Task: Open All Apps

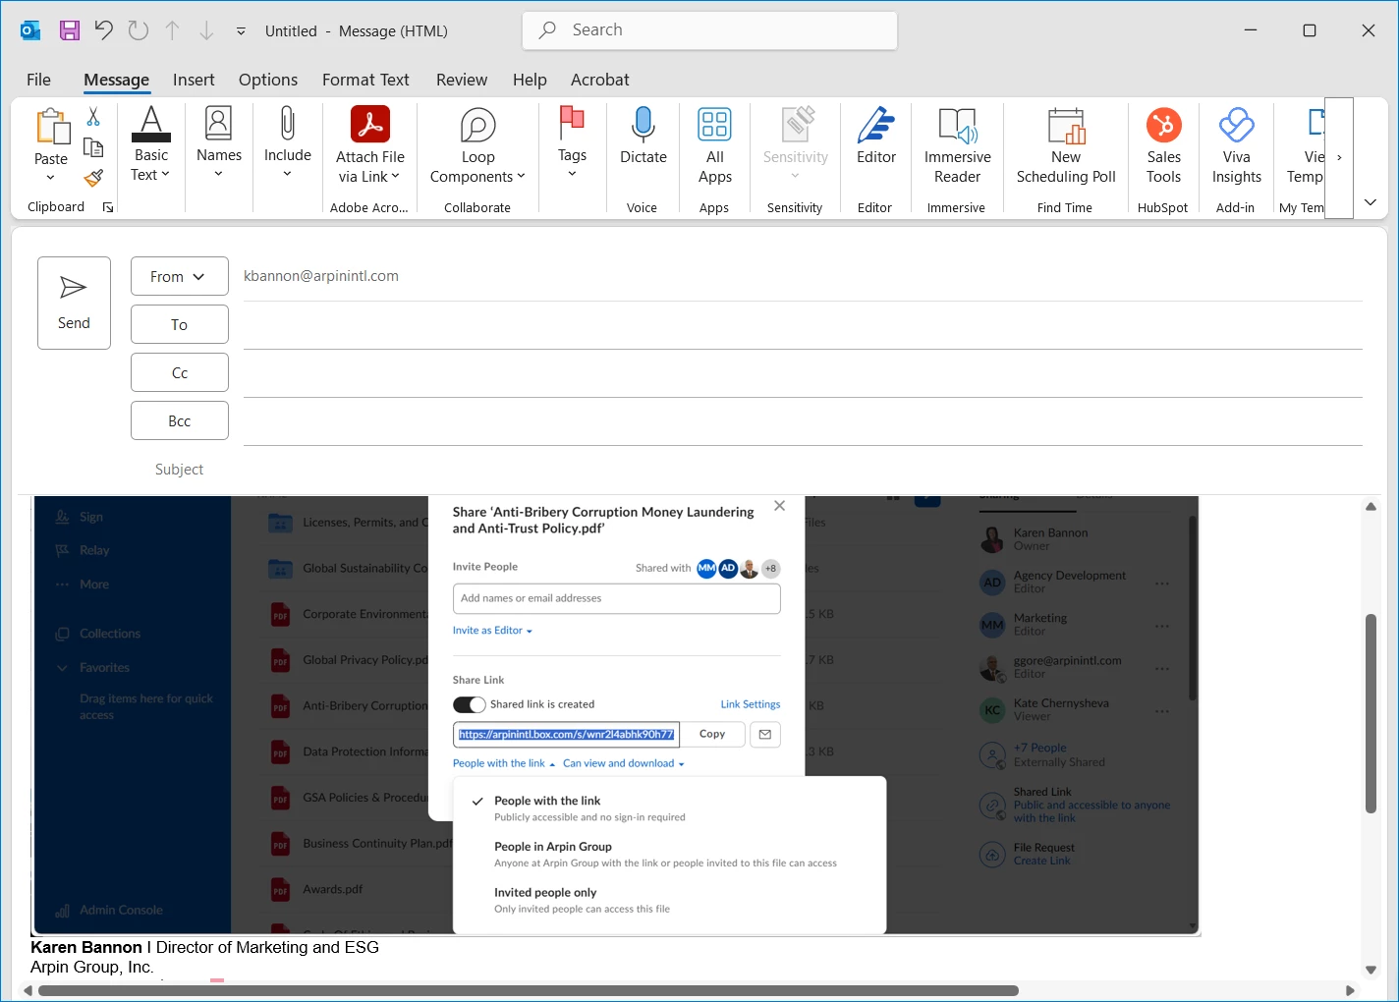Action: [714, 144]
